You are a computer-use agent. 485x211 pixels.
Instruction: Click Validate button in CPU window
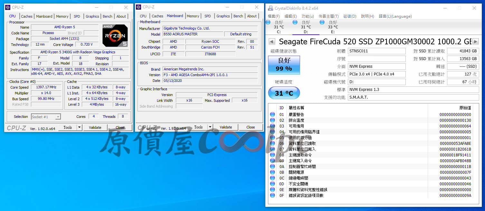pos(95,127)
